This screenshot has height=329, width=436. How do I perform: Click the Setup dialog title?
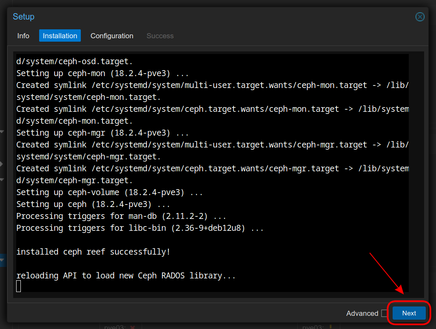click(x=23, y=17)
